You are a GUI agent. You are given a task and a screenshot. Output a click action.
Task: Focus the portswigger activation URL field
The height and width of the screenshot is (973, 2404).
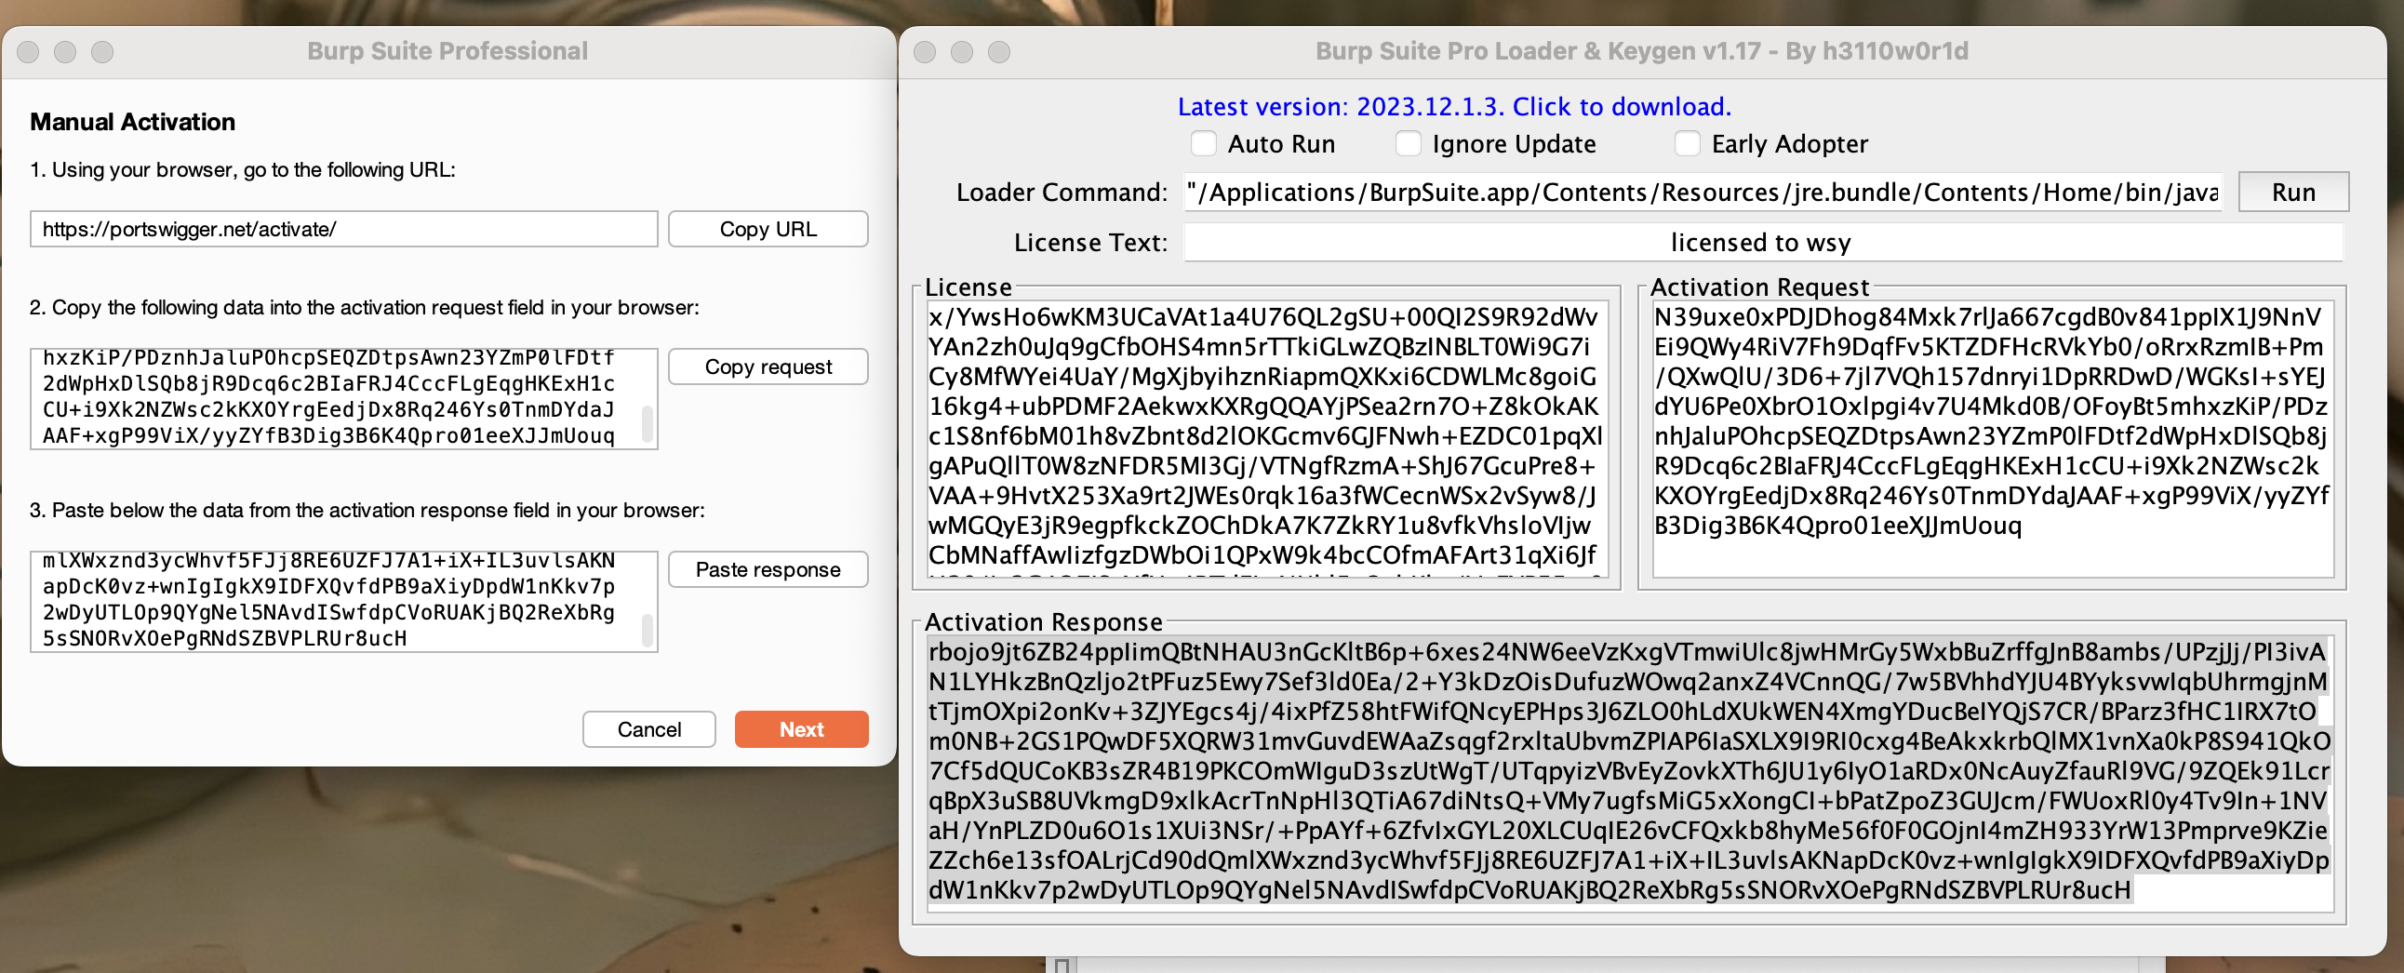click(344, 230)
